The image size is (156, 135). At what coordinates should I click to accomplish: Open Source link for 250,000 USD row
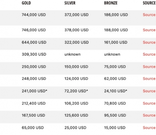pos(149,67)
